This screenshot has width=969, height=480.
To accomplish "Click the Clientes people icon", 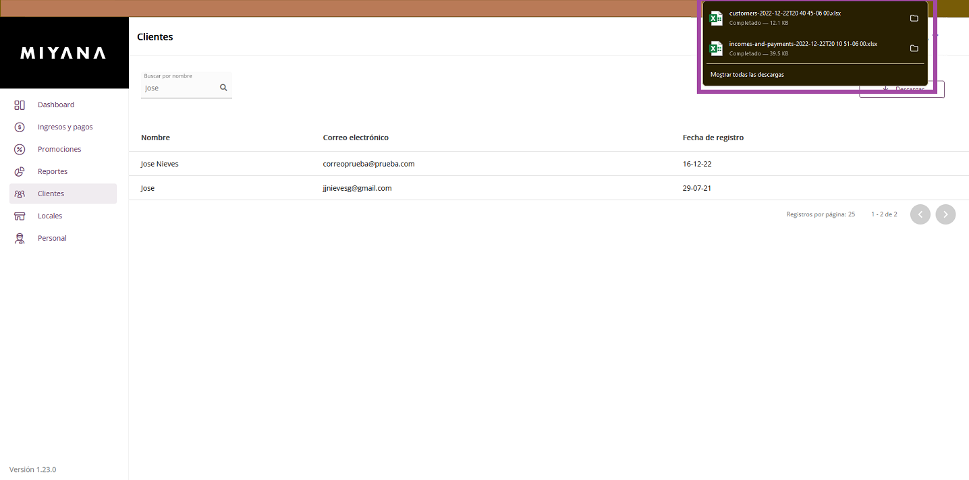I will point(20,193).
